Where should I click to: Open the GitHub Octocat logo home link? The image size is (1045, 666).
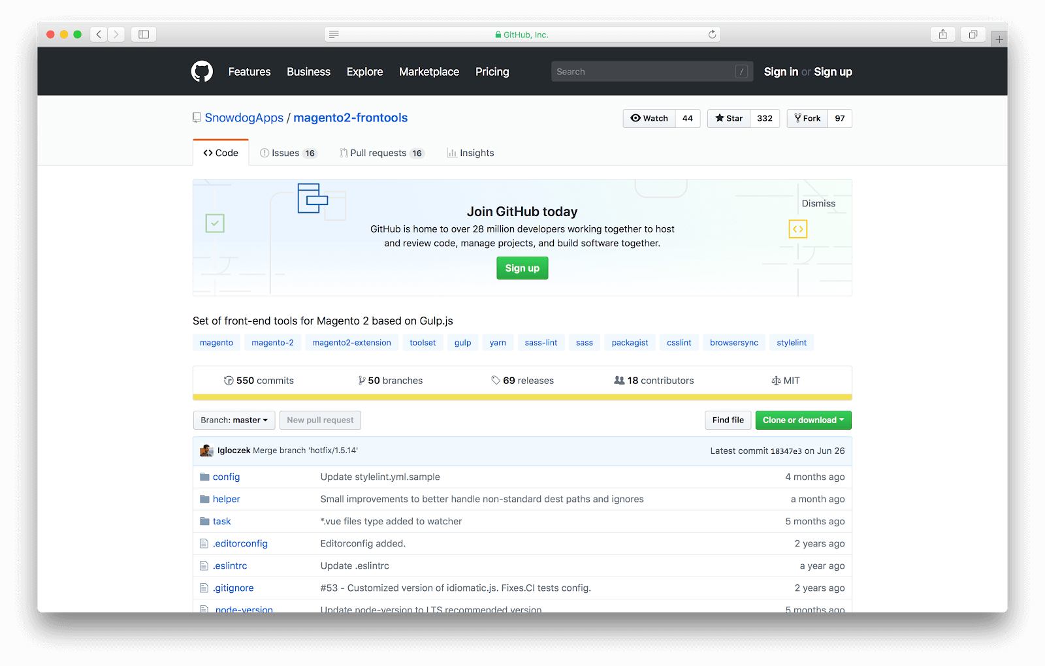click(202, 71)
